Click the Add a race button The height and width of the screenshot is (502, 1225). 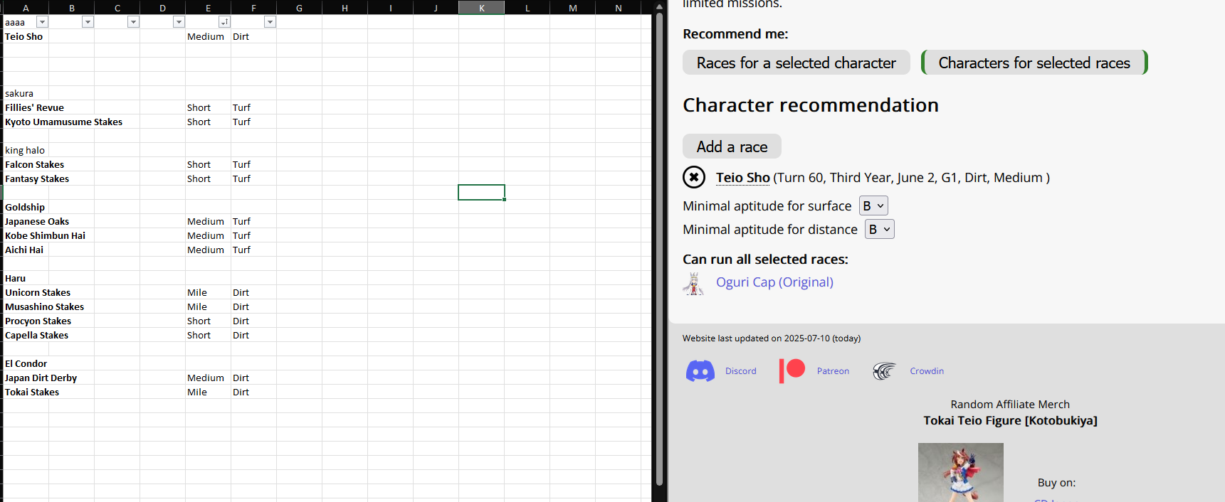point(732,146)
